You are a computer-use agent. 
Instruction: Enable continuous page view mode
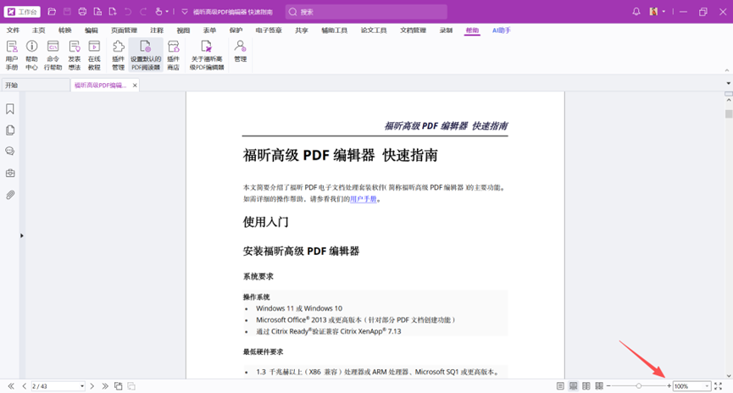point(574,386)
